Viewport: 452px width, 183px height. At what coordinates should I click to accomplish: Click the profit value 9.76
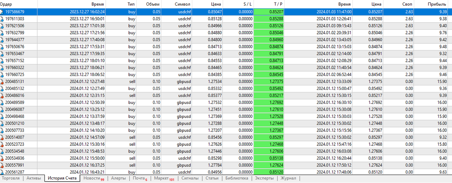tap(443, 33)
